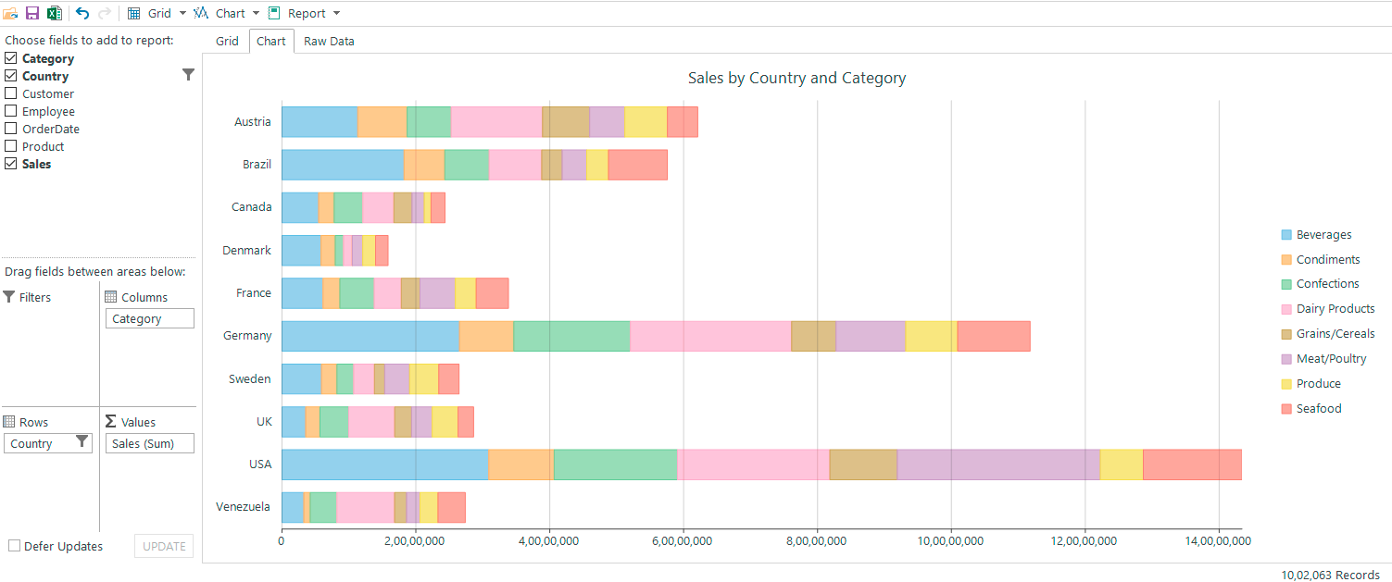Switch to the Grid tab

pyautogui.click(x=227, y=41)
